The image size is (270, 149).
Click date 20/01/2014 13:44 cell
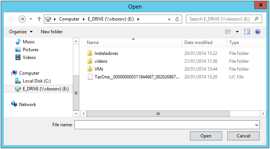(201, 69)
